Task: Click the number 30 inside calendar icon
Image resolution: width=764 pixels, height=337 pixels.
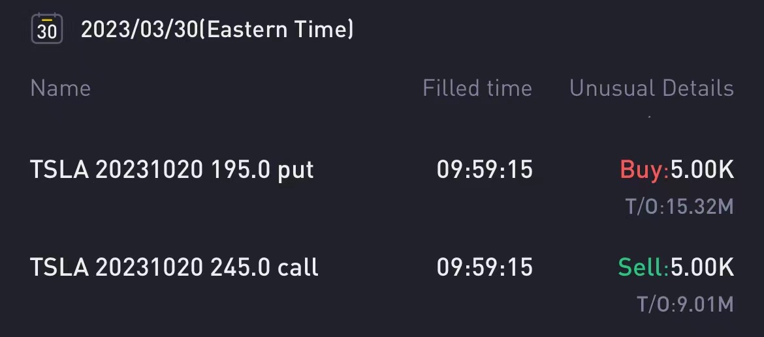Action: [x=47, y=32]
